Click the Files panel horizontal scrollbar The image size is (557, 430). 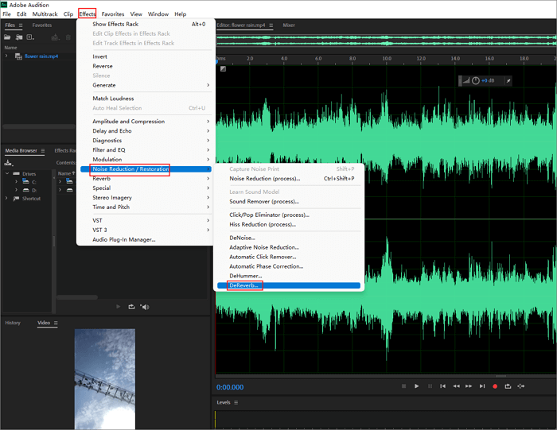click(39, 126)
